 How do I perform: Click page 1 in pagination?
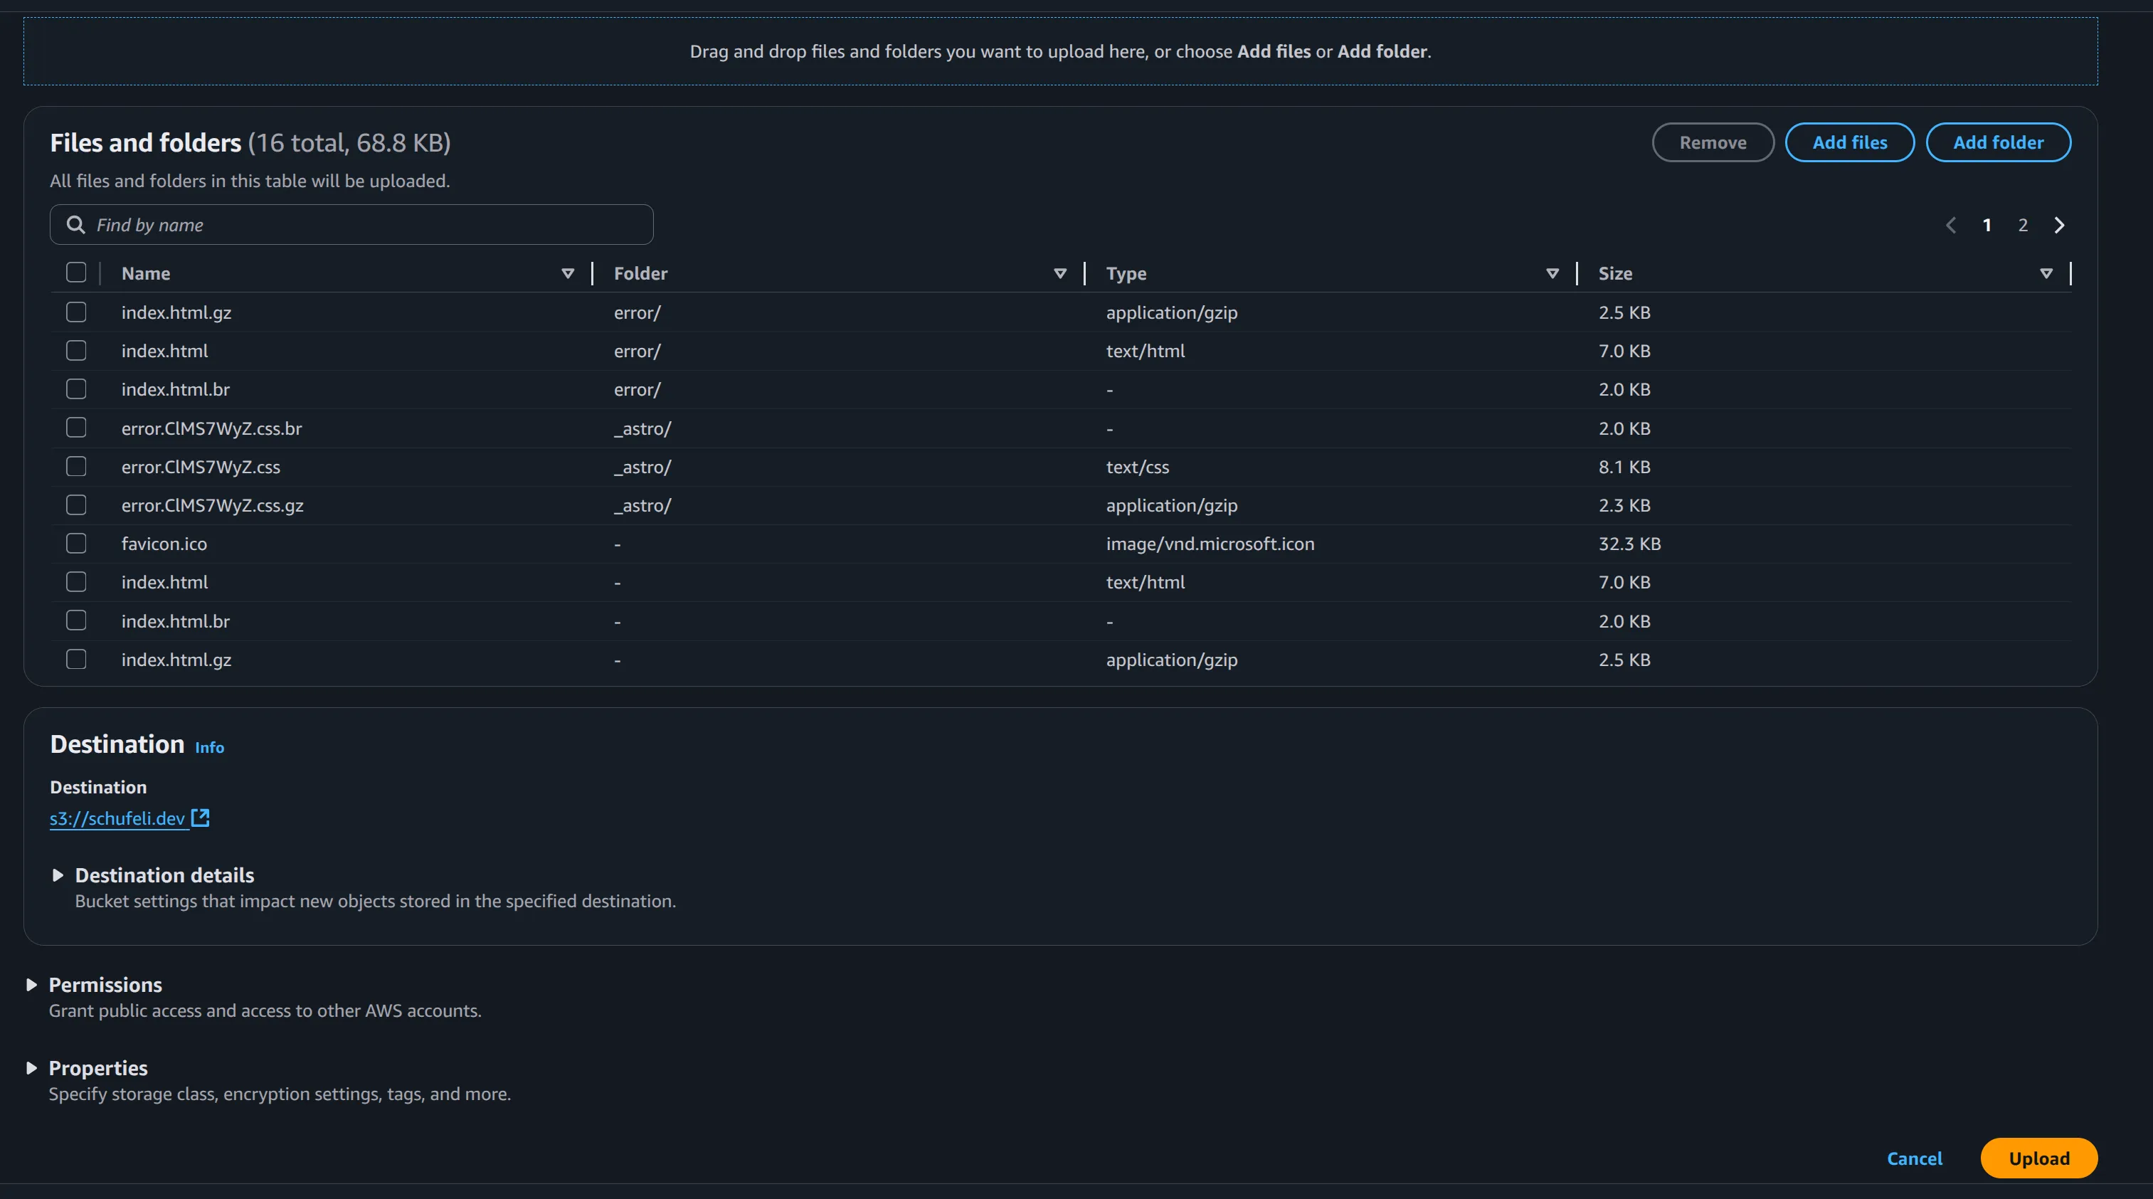(x=1987, y=225)
